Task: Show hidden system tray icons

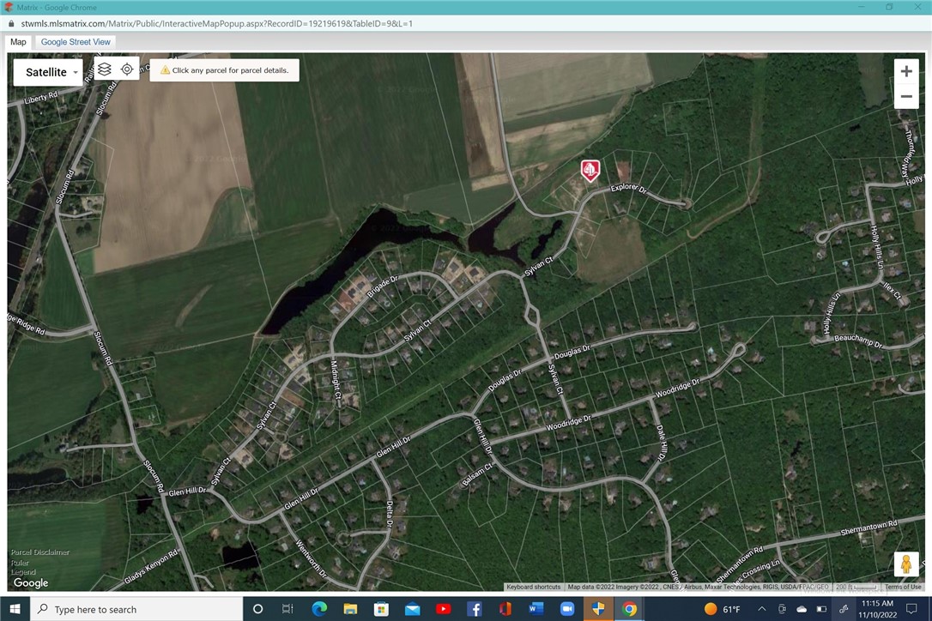Action: (x=761, y=609)
